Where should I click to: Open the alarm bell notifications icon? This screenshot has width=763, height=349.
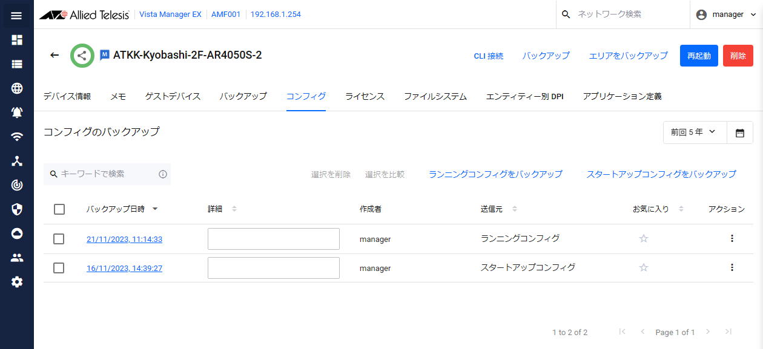coord(17,113)
